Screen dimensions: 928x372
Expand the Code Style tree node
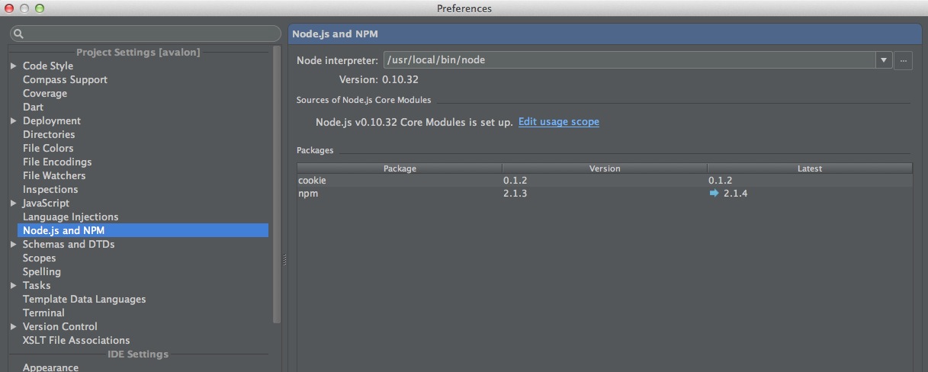14,66
